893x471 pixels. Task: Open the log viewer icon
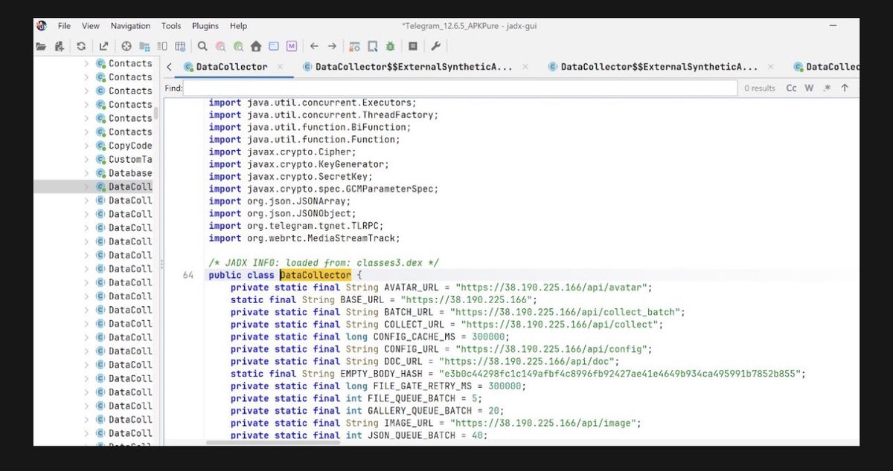(x=413, y=46)
